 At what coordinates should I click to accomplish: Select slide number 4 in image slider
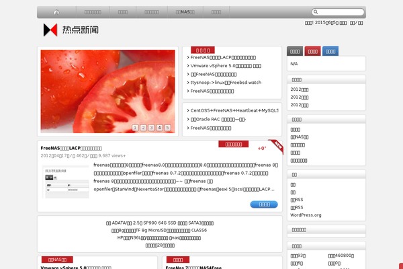(x=159, y=127)
